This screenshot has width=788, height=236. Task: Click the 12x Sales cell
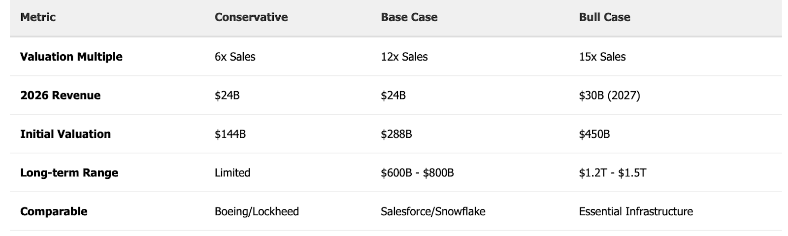pos(404,57)
